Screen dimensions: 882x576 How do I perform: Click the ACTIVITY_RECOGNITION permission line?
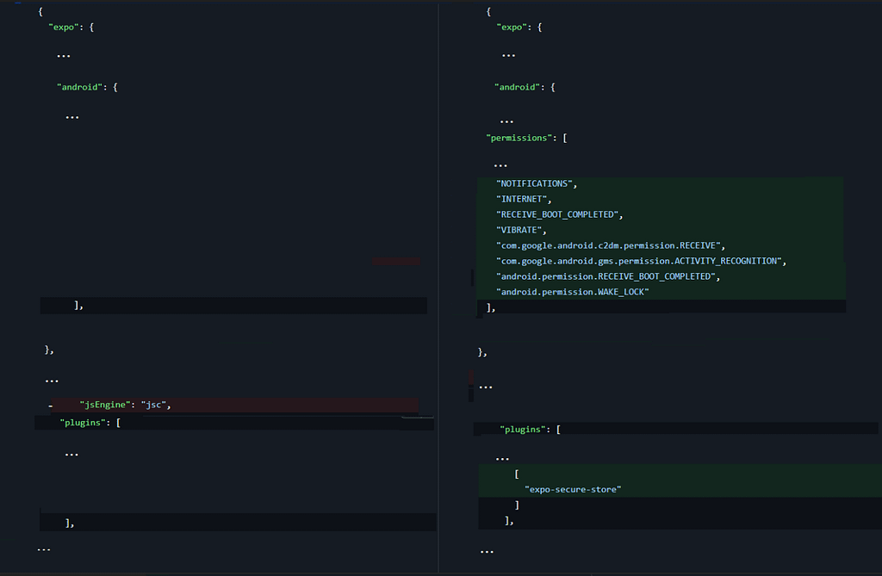(x=639, y=261)
